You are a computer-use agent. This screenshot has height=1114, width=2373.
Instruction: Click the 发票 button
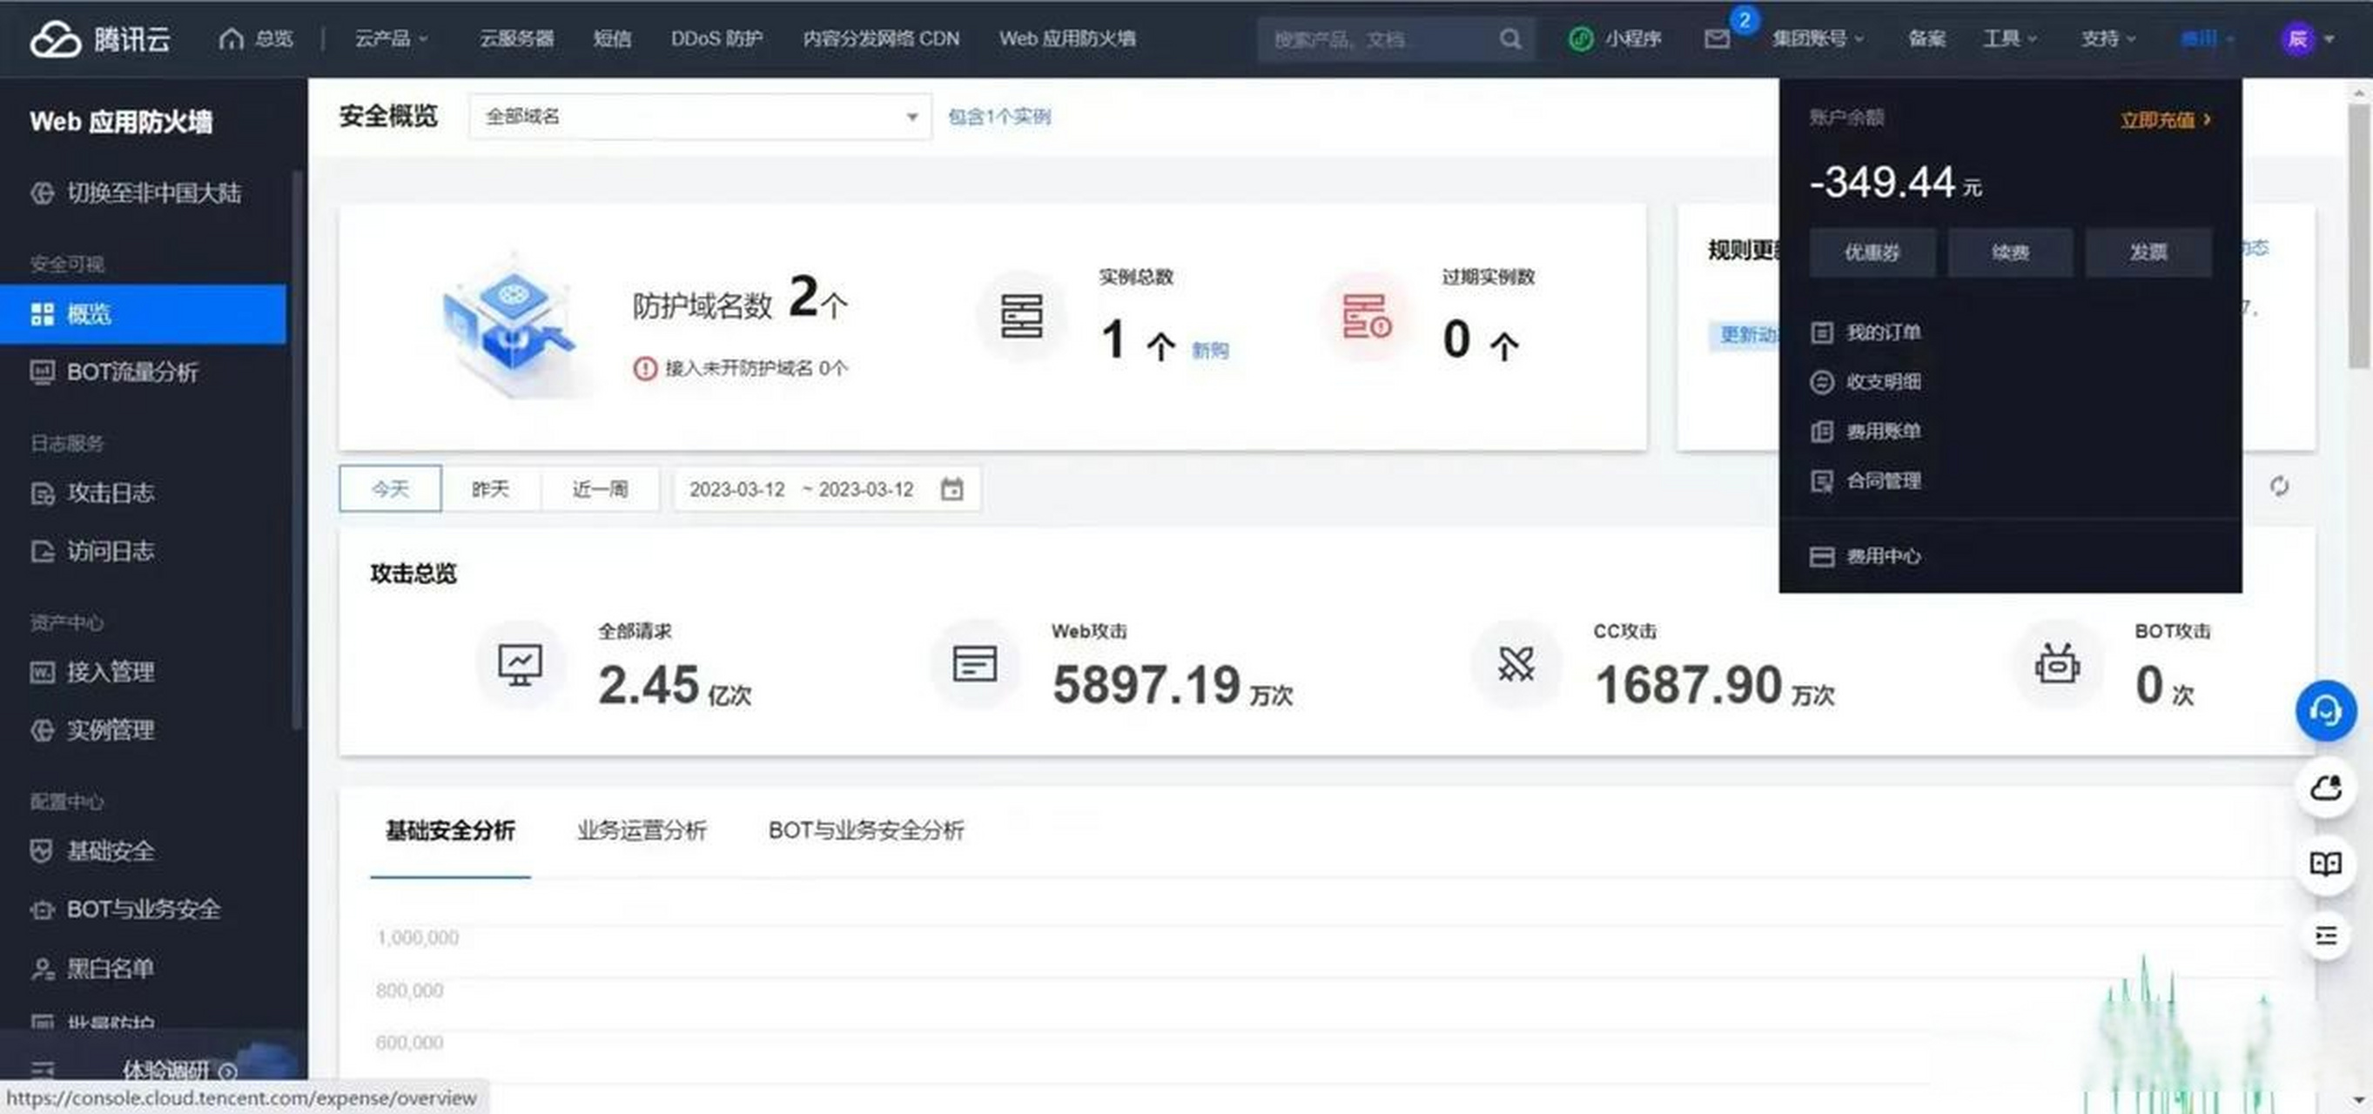(x=2148, y=252)
